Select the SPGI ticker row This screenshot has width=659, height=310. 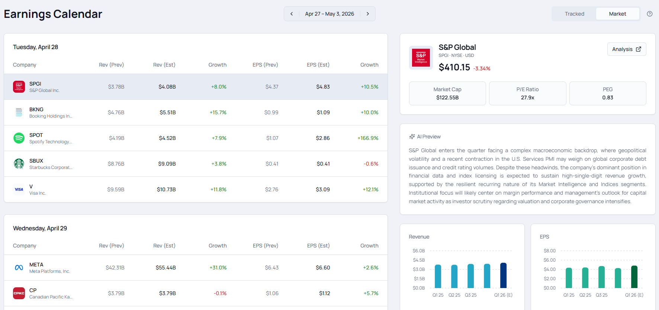(196, 87)
